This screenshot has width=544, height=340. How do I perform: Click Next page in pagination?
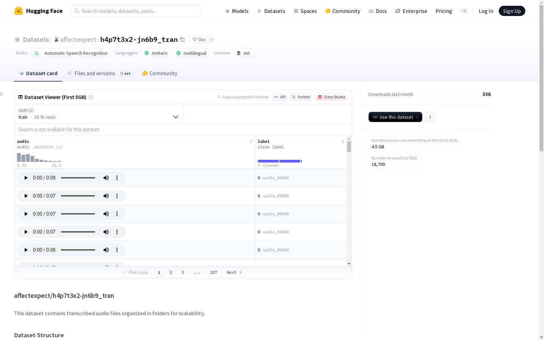click(234, 272)
